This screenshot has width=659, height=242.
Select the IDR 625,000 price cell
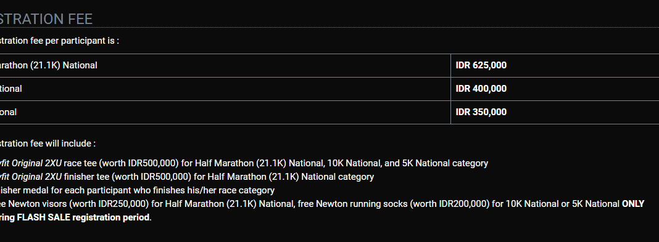[555, 65]
